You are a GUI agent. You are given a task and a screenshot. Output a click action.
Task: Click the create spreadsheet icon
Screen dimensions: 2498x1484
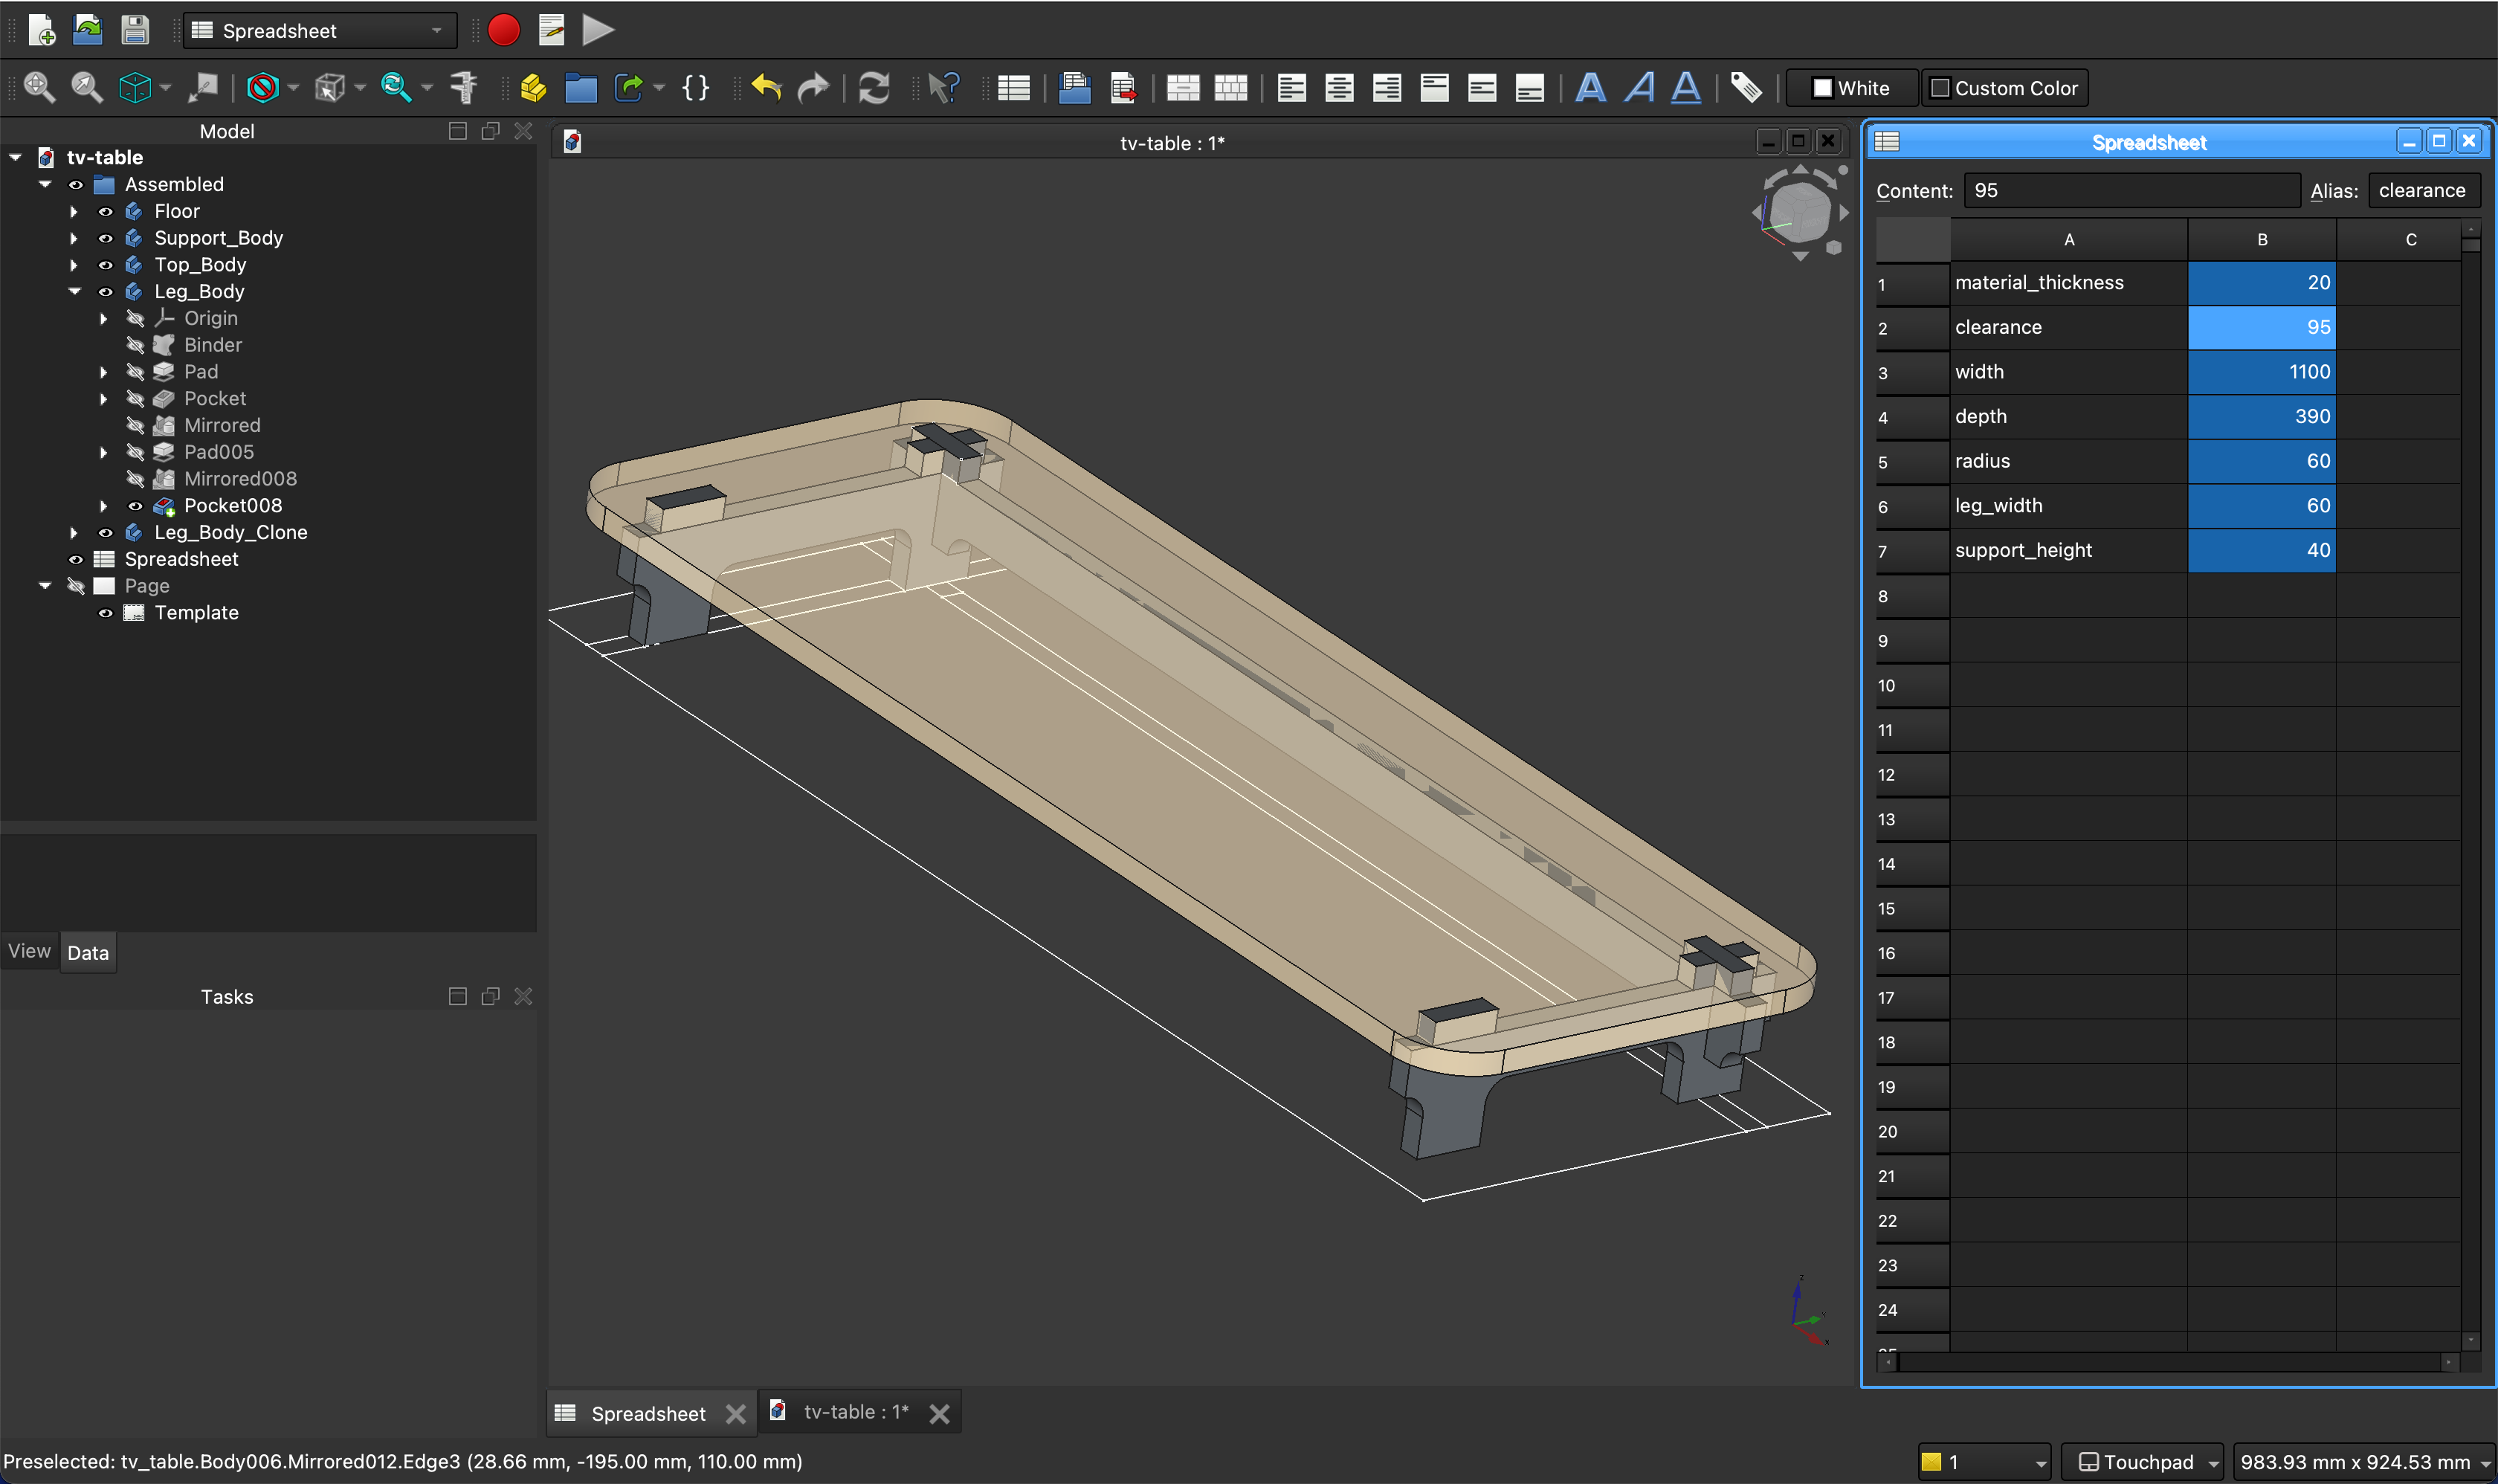(1013, 88)
